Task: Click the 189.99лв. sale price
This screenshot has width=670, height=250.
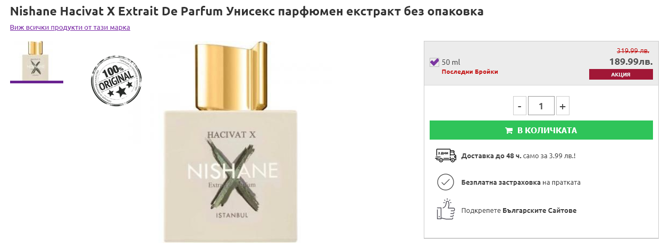Action: click(631, 62)
